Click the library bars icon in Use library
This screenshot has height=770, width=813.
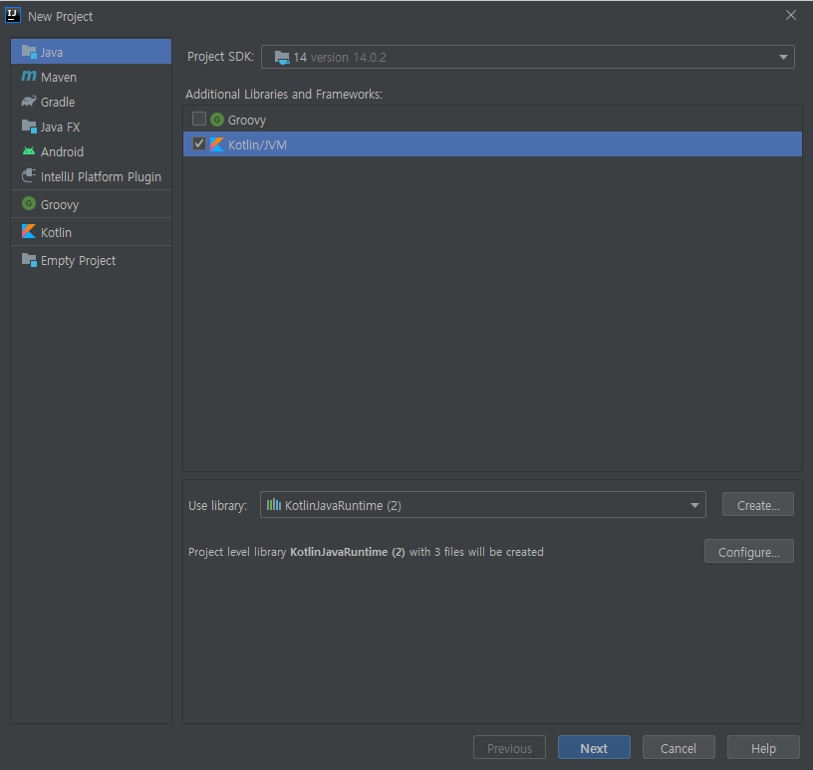click(274, 504)
